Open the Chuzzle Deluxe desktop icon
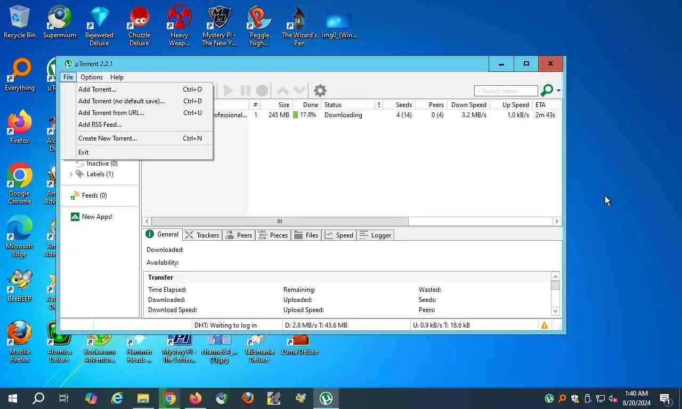The height and width of the screenshot is (409, 682). click(139, 26)
